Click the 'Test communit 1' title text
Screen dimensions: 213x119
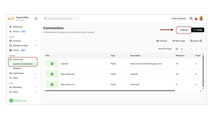[68, 85]
